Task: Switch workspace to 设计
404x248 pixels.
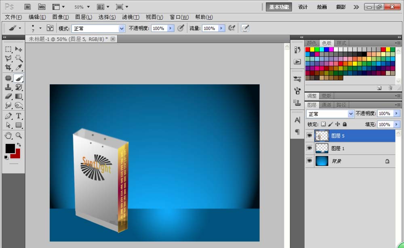Action: 303,6
